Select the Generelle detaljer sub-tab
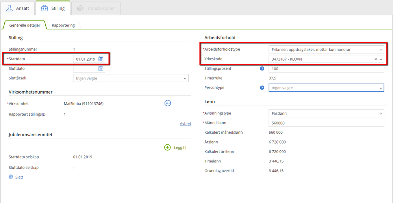Screen dimensions: 393x203 pyautogui.click(x=24, y=25)
